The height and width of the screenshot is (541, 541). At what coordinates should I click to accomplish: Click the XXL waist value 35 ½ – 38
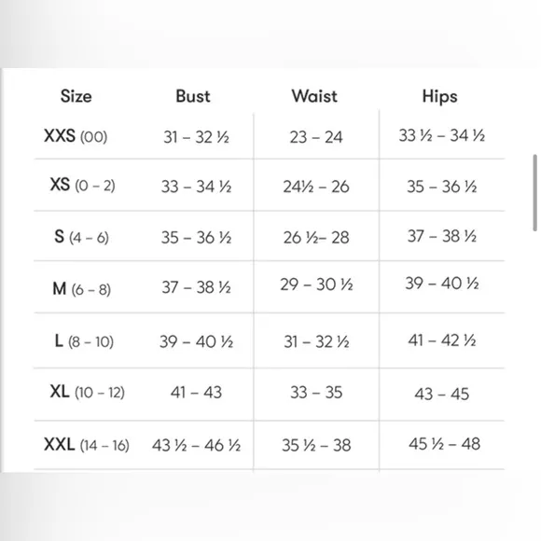pyautogui.click(x=316, y=446)
